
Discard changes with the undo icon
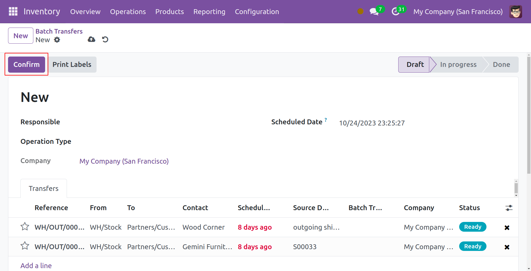pos(105,39)
